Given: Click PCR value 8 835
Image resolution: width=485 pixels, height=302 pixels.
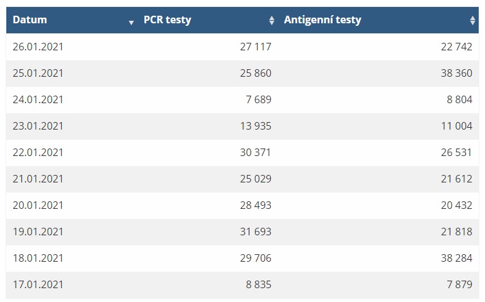Looking at the screenshot, I should coord(259,284).
